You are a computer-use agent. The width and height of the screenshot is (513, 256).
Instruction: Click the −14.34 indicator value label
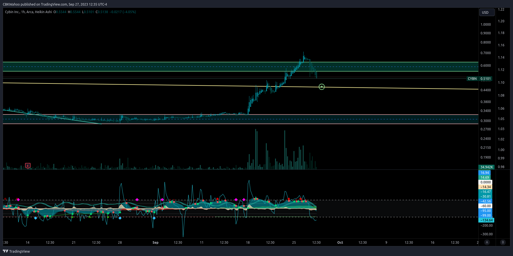(486, 187)
